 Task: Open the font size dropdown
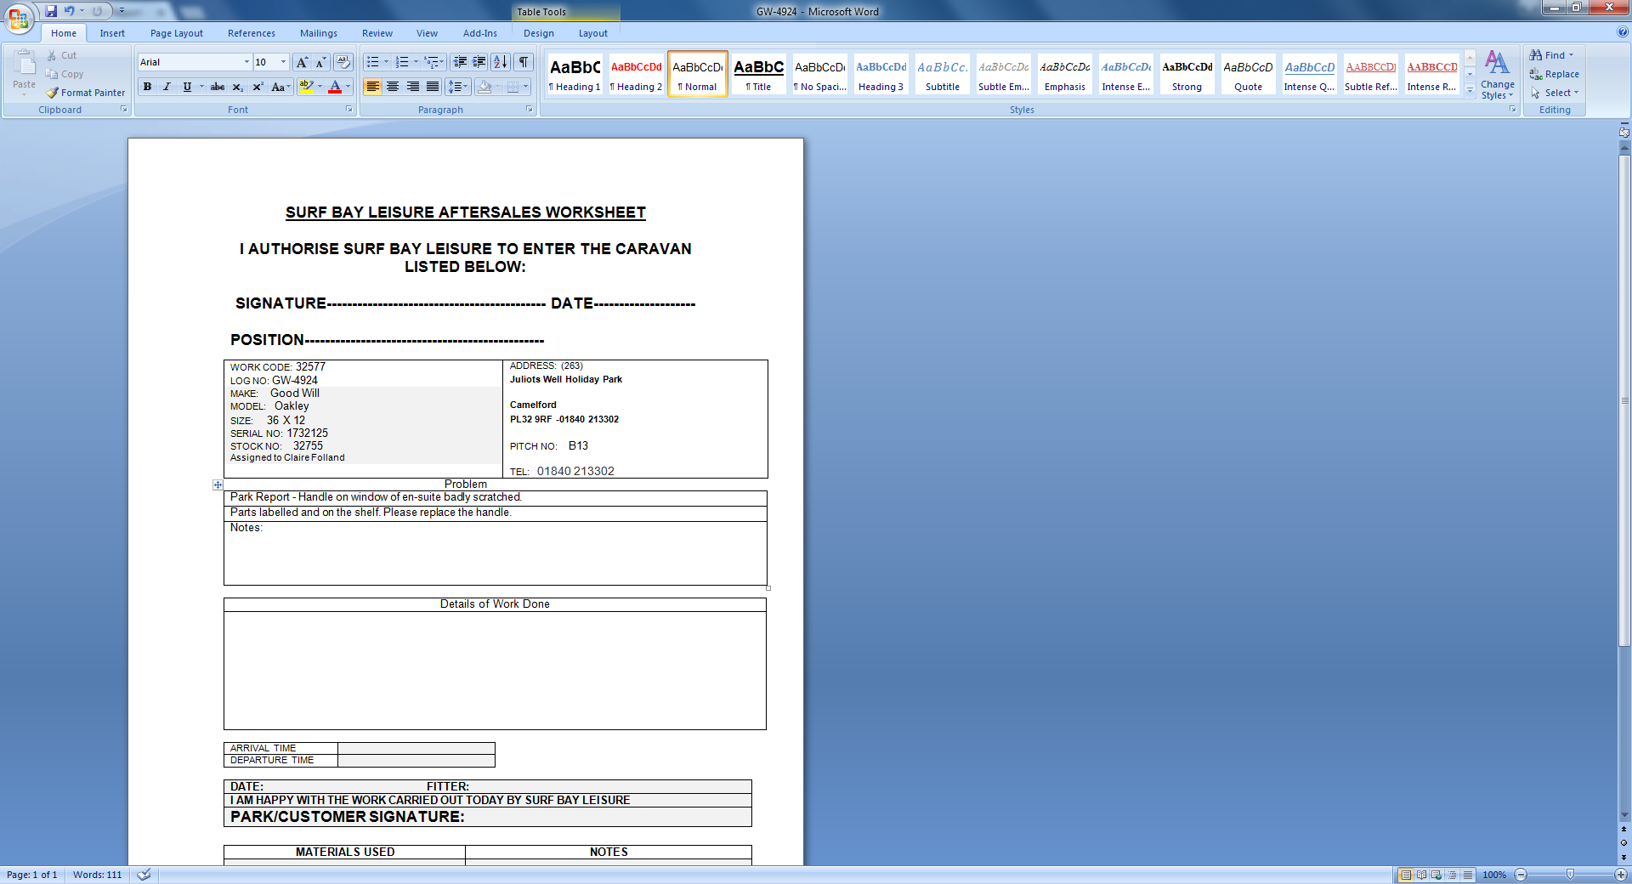pos(283,62)
